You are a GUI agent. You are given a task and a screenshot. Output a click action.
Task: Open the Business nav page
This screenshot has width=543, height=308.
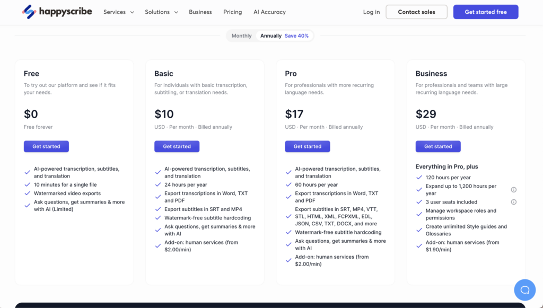click(x=200, y=12)
